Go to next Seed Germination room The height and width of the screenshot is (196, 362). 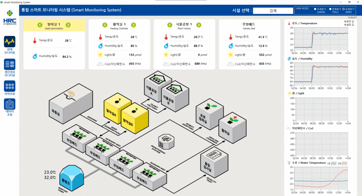pyautogui.click(x=68, y=25)
